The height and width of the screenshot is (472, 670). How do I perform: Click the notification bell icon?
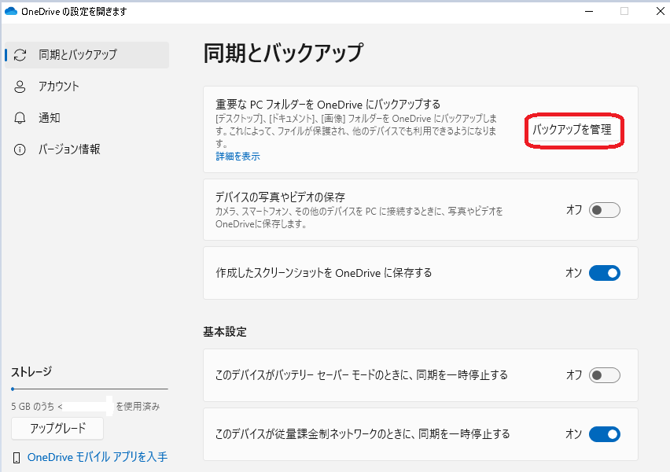pos(20,118)
